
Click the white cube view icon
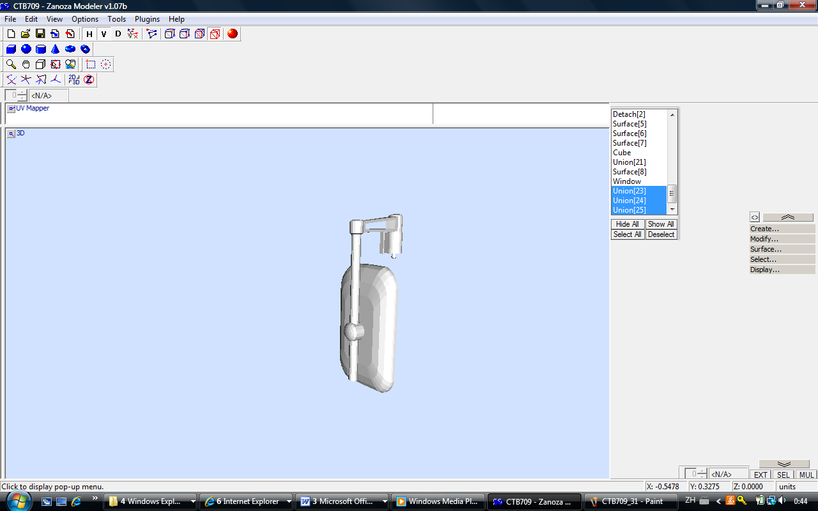(x=40, y=65)
